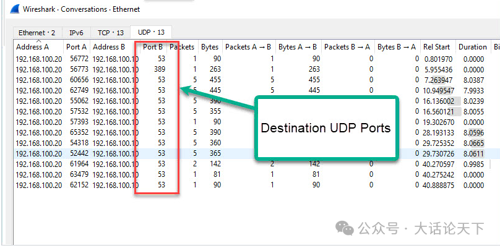500x248 pixels.
Task: Sort by the Address A column header
Action: (x=33, y=47)
